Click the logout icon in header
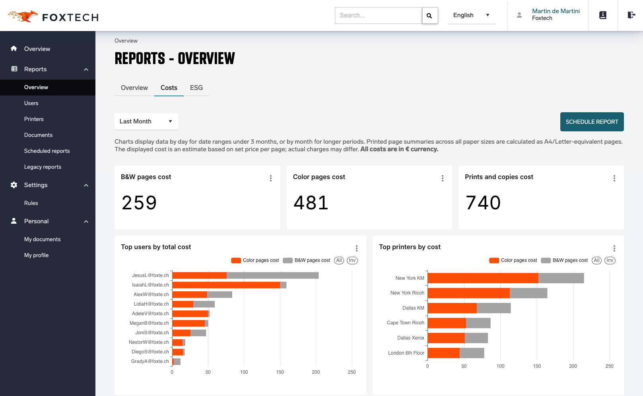The image size is (643, 396). coord(631,15)
